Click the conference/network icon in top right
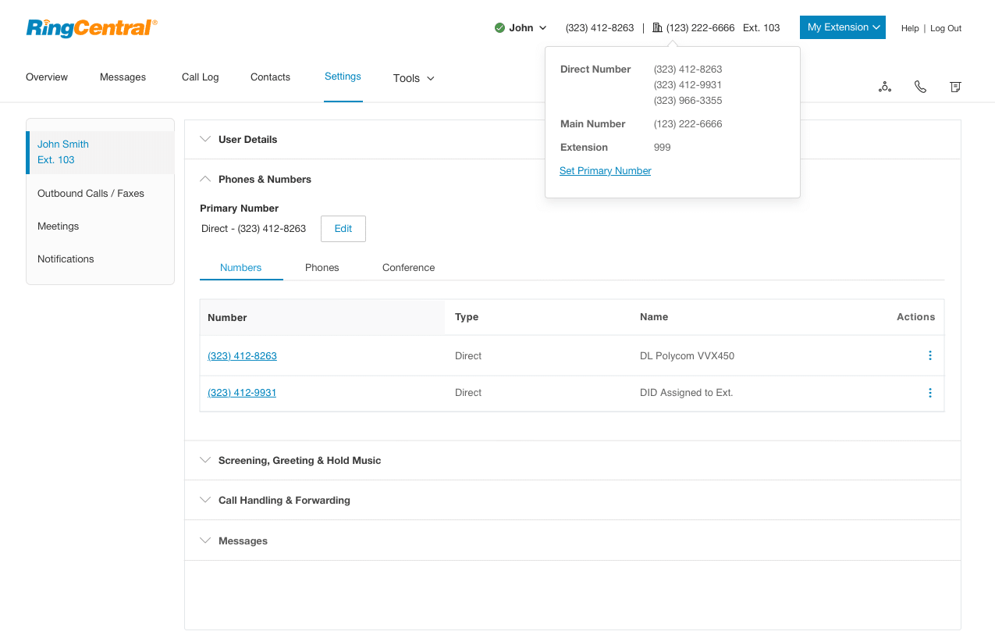The image size is (995, 642). point(884,87)
